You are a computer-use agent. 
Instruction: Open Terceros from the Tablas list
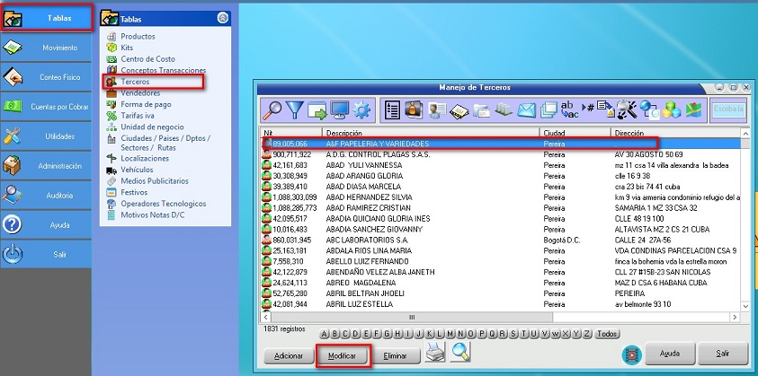(x=135, y=81)
